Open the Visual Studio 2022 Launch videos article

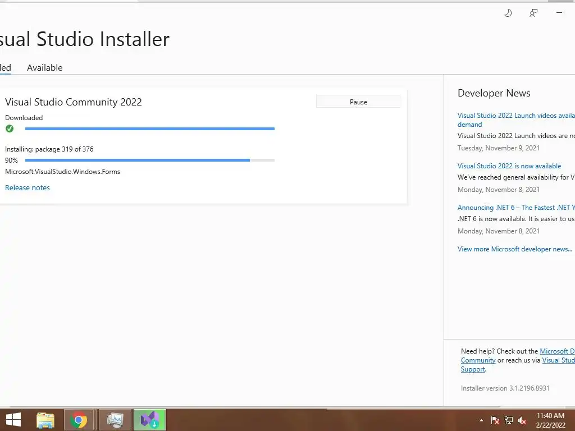click(516, 120)
